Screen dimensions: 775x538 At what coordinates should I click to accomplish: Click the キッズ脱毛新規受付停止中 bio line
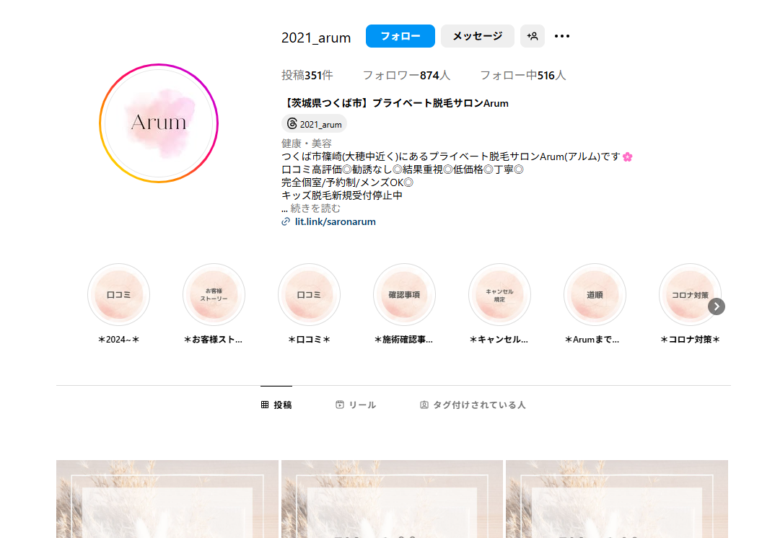tap(342, 195)
